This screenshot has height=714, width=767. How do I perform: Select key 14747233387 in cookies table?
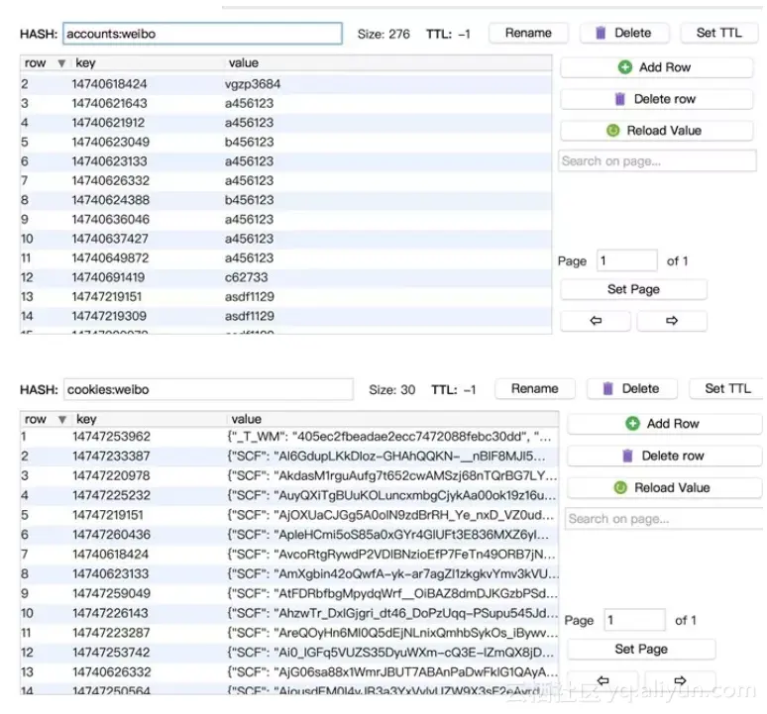tap(111, 456)
